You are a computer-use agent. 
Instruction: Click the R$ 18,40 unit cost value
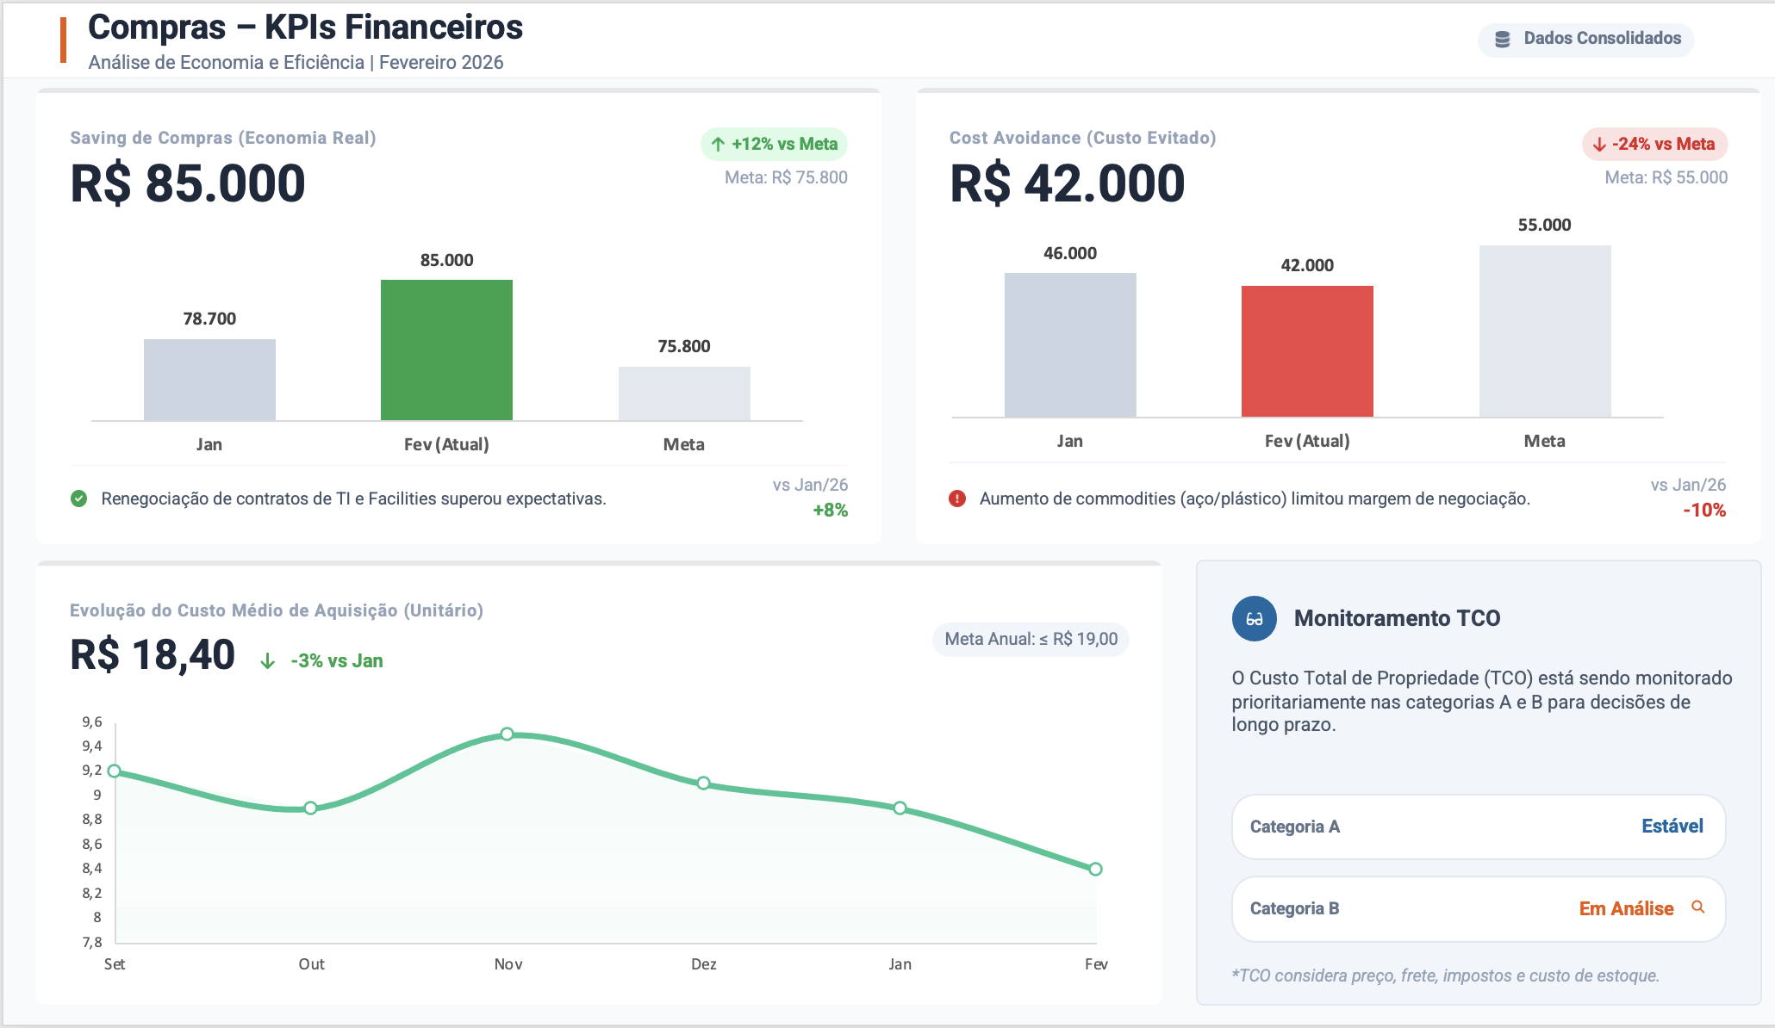tap(153, 655)
